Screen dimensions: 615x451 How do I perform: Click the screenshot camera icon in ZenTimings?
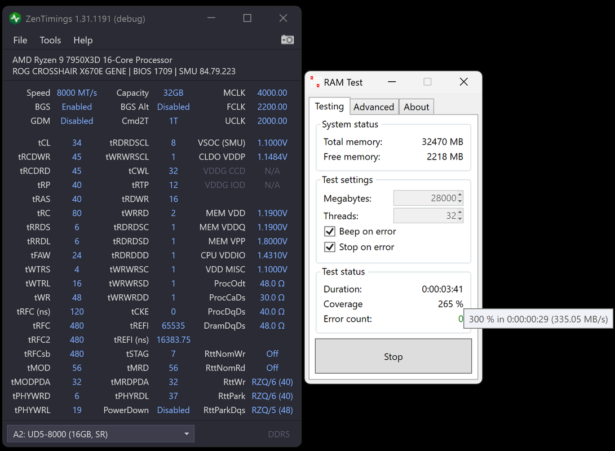[x=287, y=39]
